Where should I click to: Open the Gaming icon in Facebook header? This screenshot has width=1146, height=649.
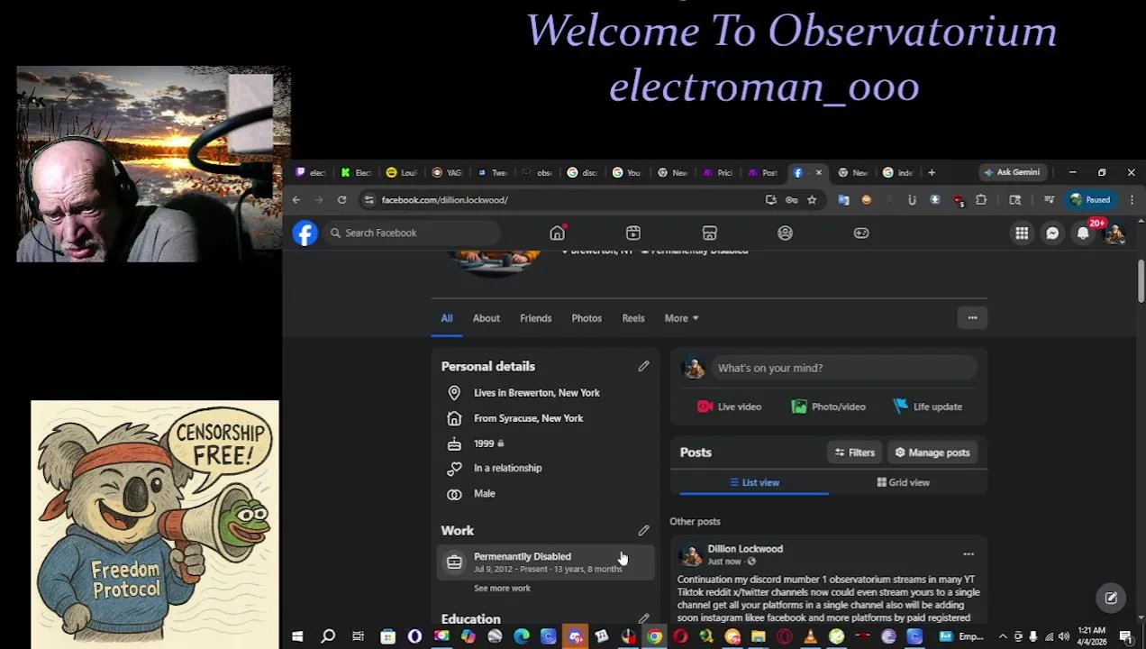pyautogui.click(x=861, y=233)
